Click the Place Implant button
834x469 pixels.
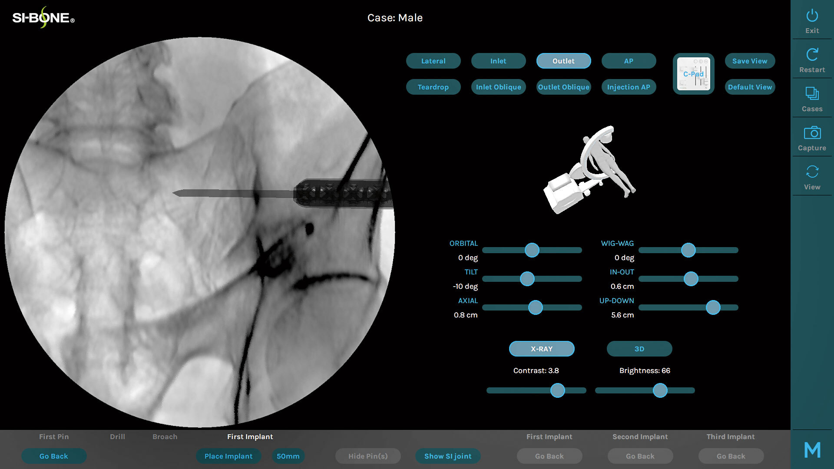pos(228,456)
